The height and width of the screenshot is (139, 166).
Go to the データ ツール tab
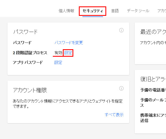click(138, 11)
